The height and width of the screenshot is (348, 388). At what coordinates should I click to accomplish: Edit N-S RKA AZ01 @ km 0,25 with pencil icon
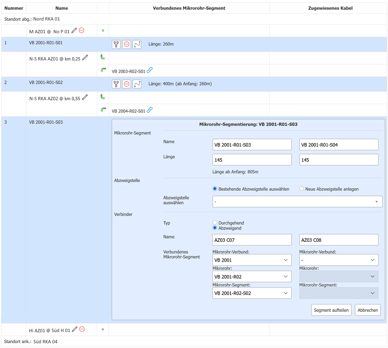tap(85, 58)
